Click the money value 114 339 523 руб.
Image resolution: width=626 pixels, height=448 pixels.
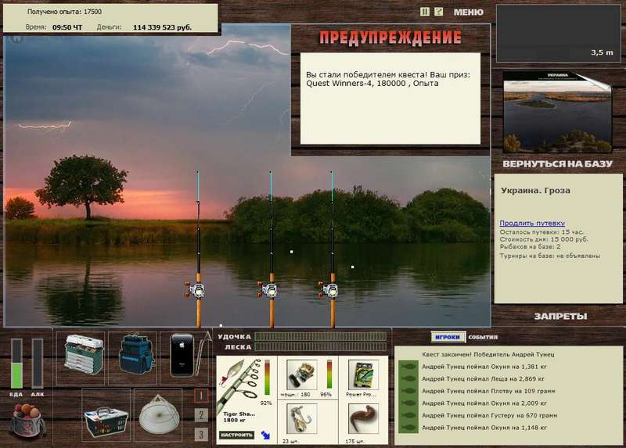[162, 27]
